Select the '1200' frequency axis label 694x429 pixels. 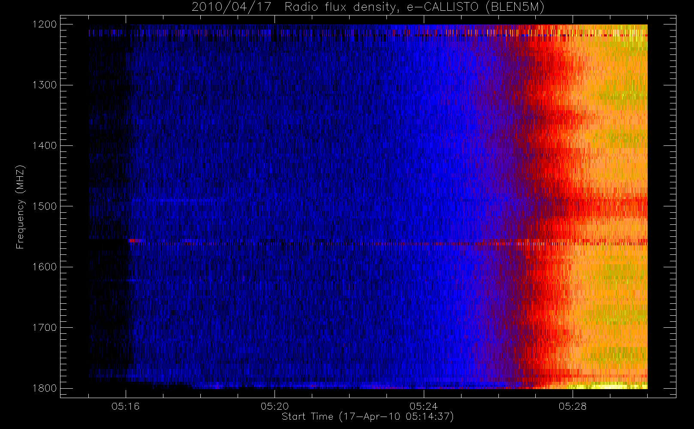(45, 24)
